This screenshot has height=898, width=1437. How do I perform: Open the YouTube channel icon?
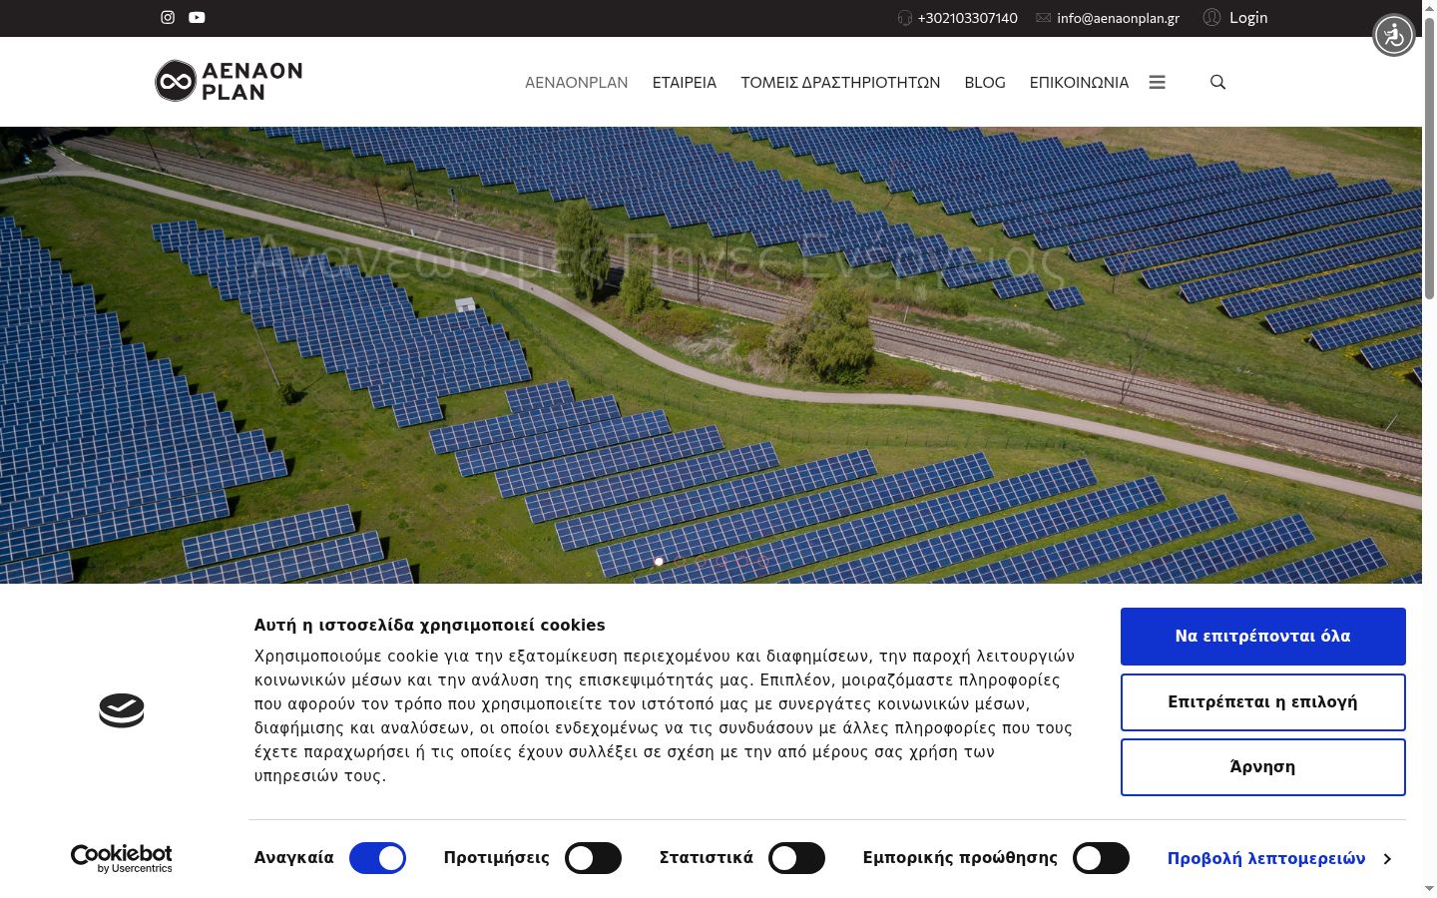197,17
